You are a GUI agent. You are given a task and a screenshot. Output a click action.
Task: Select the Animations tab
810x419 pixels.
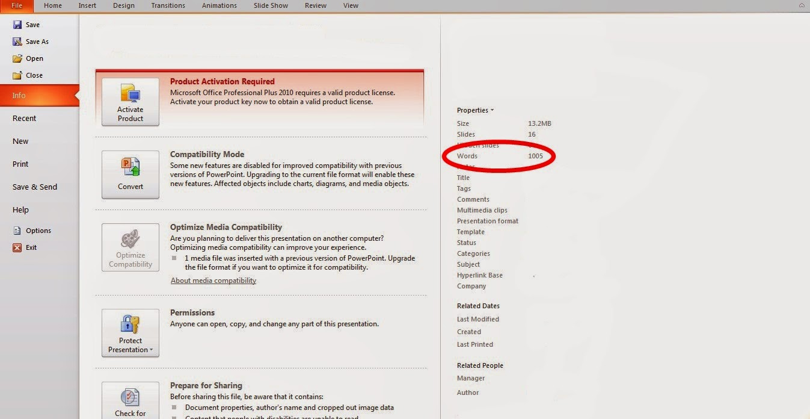219,5
